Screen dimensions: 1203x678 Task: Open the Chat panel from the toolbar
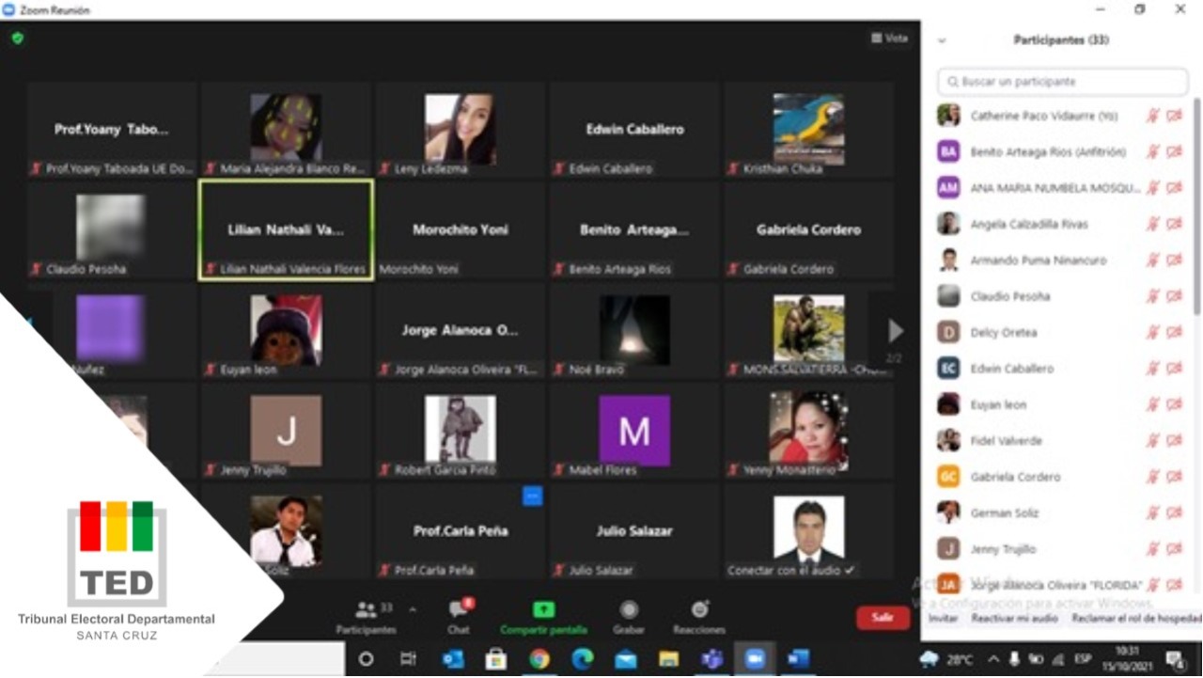(459, 611)
